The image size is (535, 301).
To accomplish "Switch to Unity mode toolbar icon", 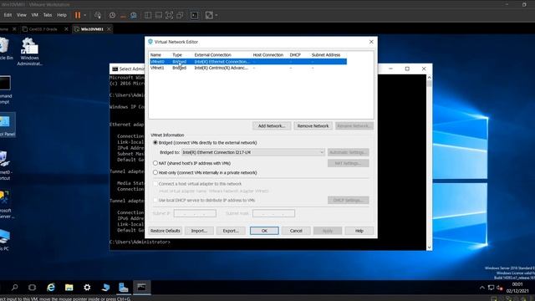I will click(x=180, y=15).
